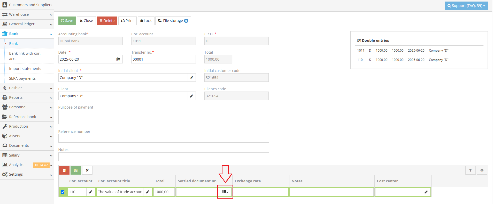This screenshot has height=204, width=493.
Task: Open table settings gear icon
Action: (x=482, y=170)
